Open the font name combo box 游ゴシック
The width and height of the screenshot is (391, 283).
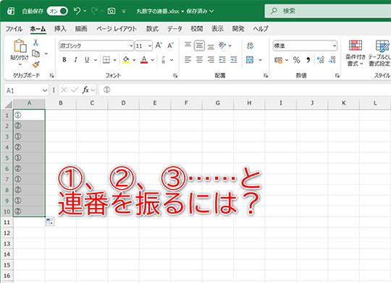click(x=96, y=45)
